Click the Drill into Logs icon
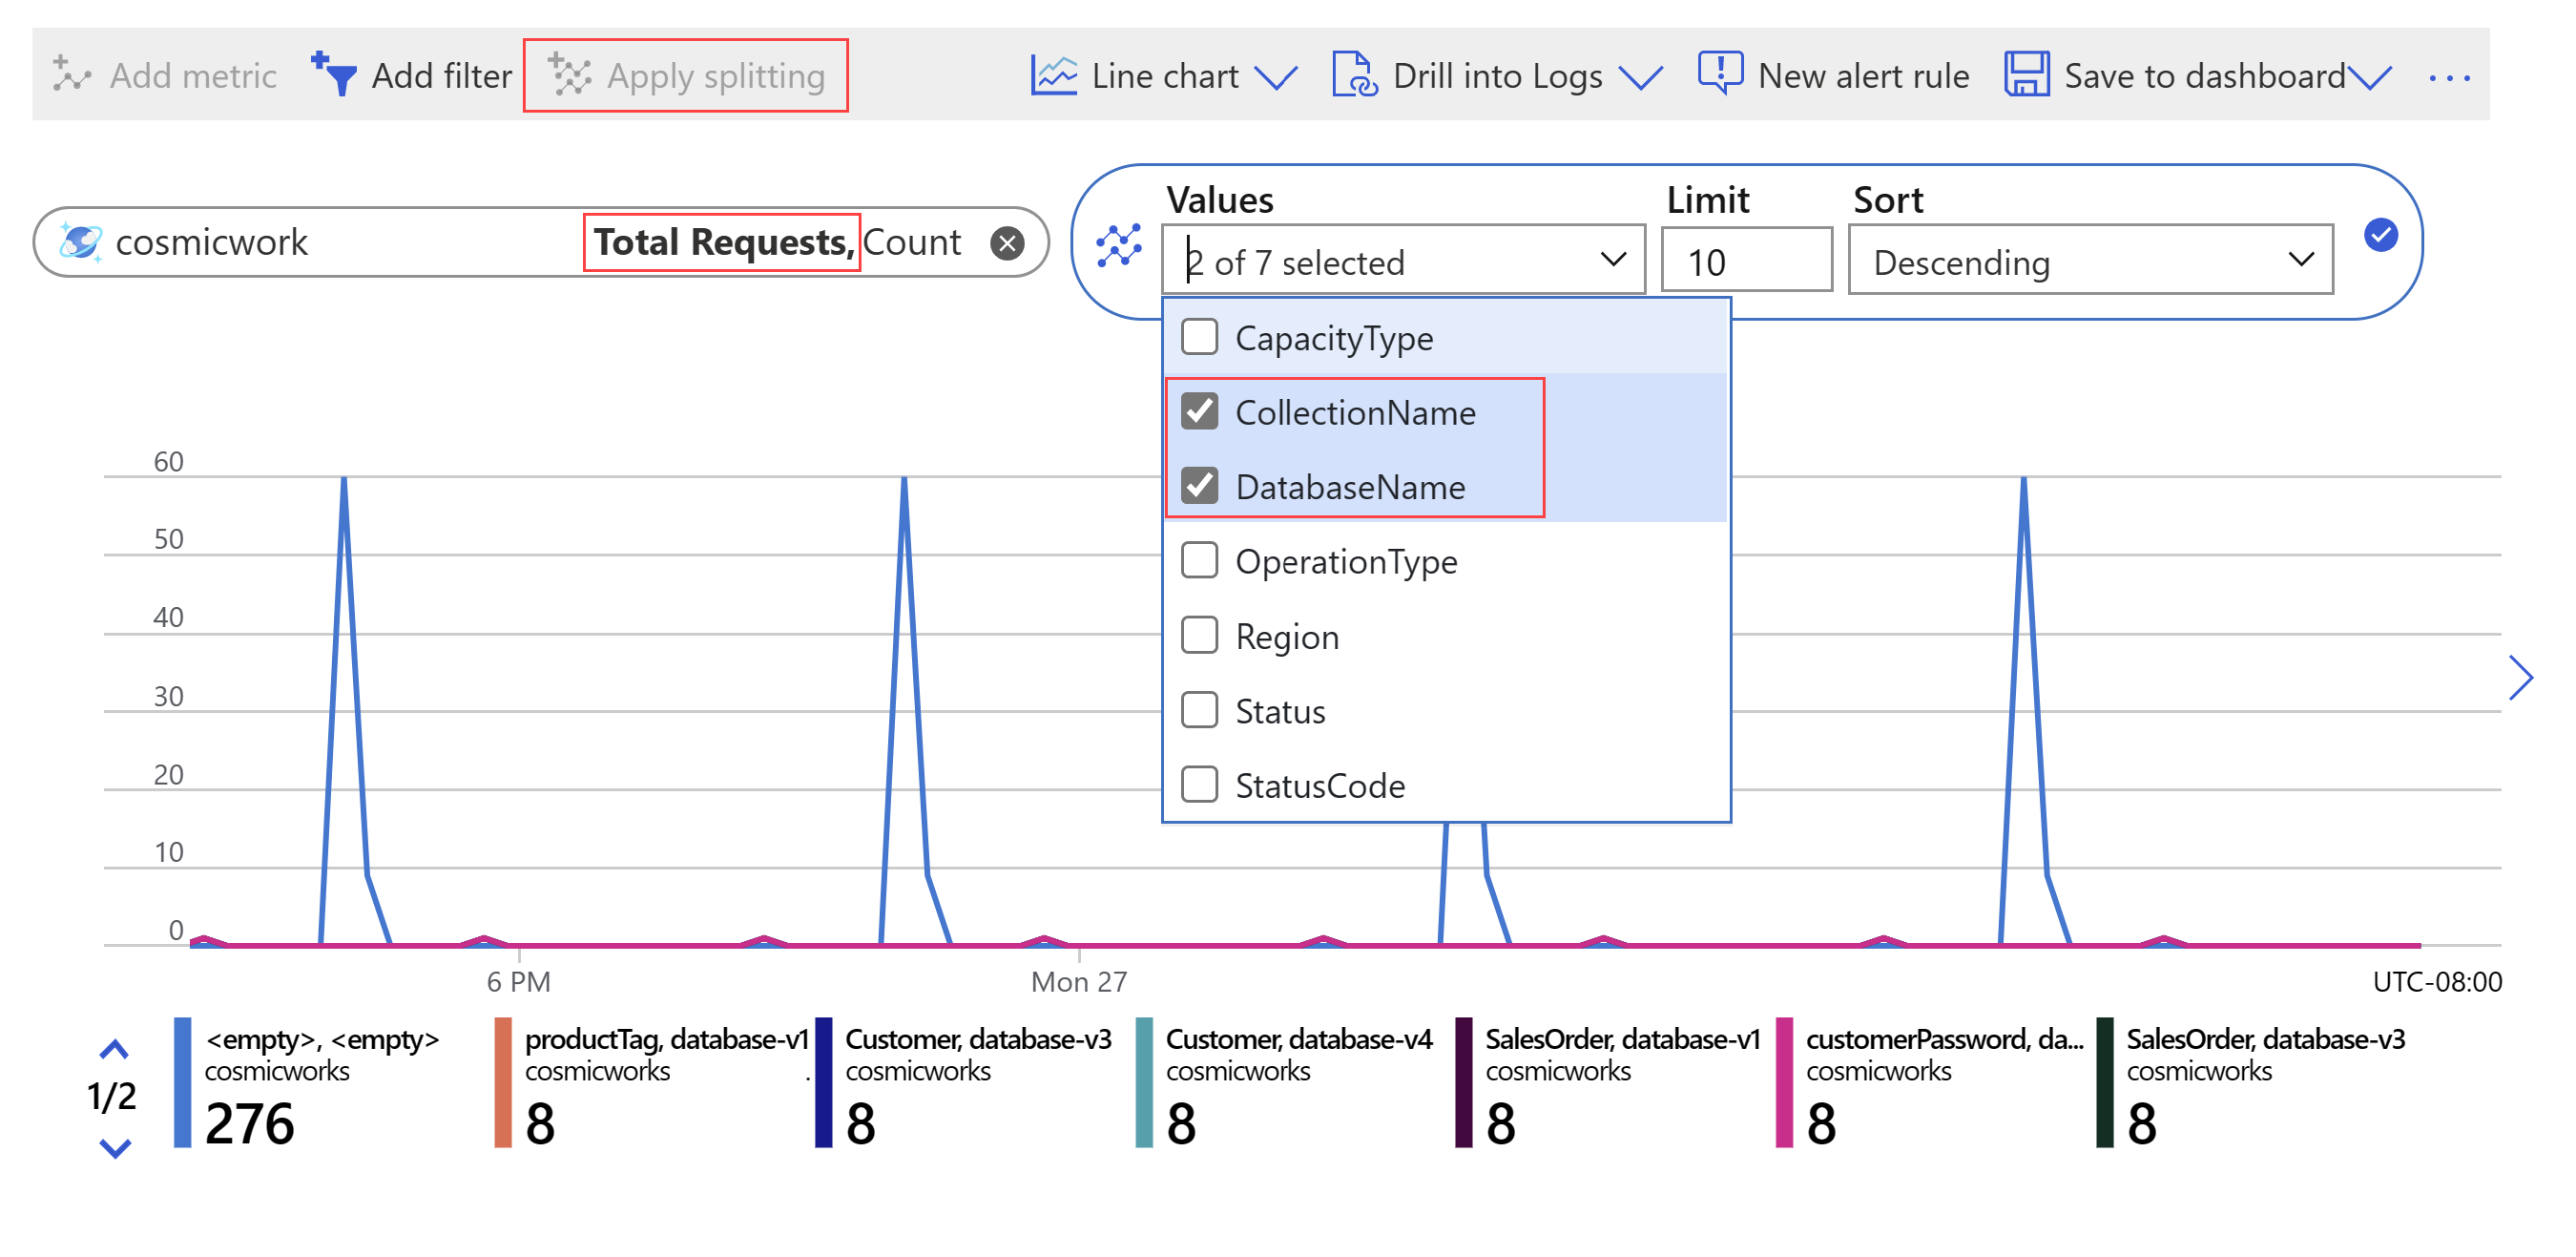Screen dimensions: 2576x1257 coord(1354,75)
